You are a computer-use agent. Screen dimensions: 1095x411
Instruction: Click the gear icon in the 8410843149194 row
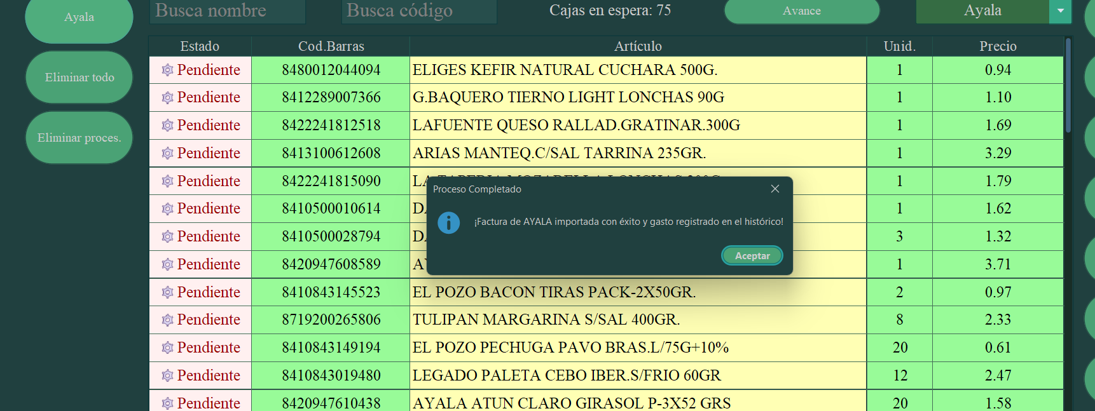pos(167,347)
